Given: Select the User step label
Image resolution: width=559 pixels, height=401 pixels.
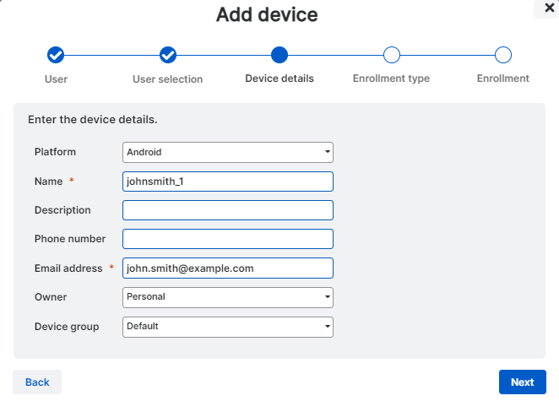Looking at the screenshot, I should click(56, 79).
